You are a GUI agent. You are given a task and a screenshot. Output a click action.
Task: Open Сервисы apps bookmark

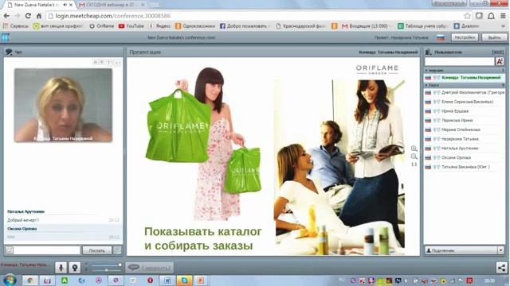pyautogui.click(x=16, y=26)
